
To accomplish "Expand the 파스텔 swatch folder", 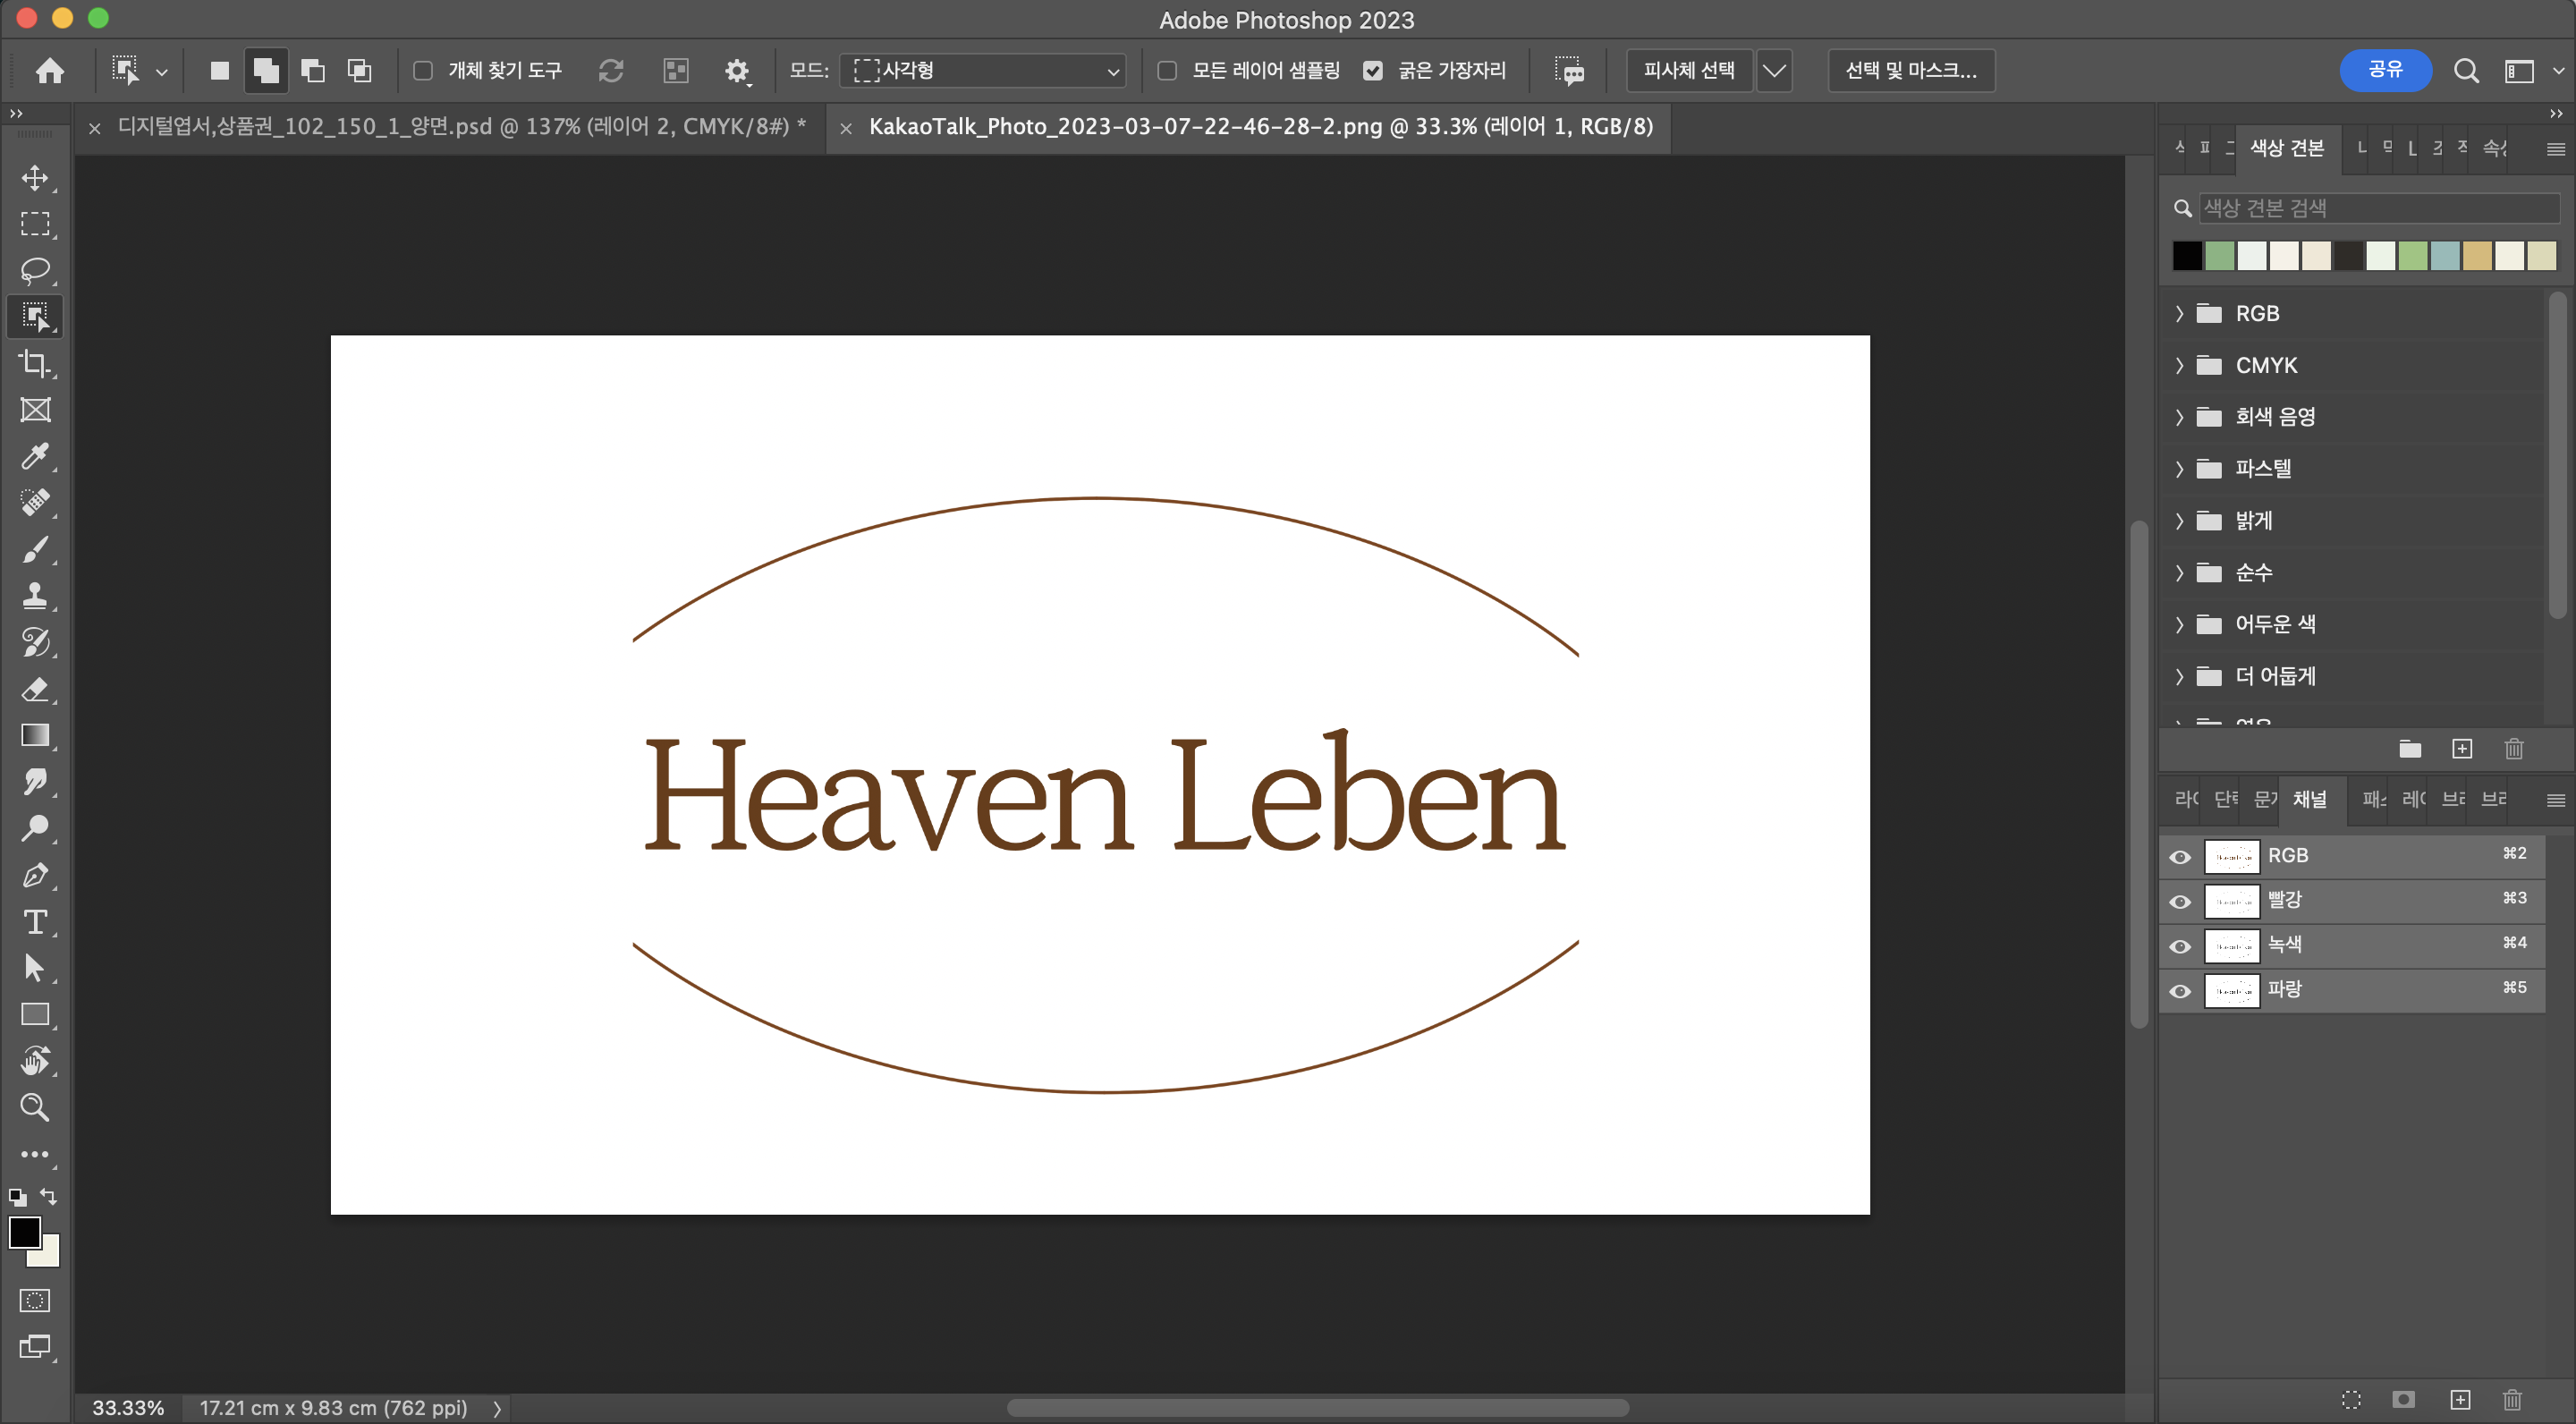I will [2180, 469].
